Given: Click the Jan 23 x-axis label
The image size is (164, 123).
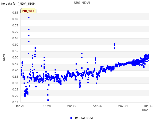Looking at the screenshot, I should 20,106.
